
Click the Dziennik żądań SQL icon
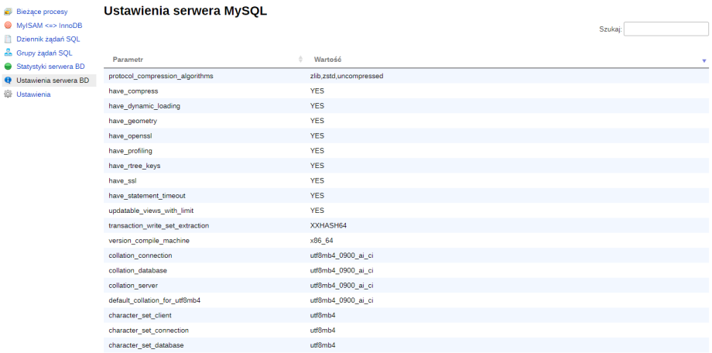click(8, 39)
